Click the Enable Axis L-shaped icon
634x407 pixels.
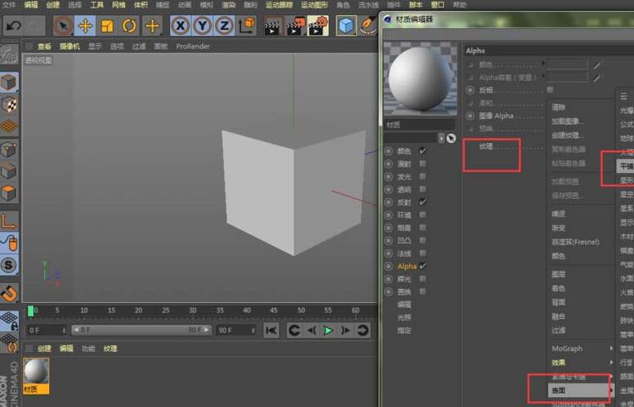[9, 221]
